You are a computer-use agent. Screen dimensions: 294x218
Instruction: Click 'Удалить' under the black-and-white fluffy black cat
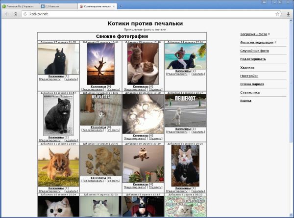(x=71, y=140)
